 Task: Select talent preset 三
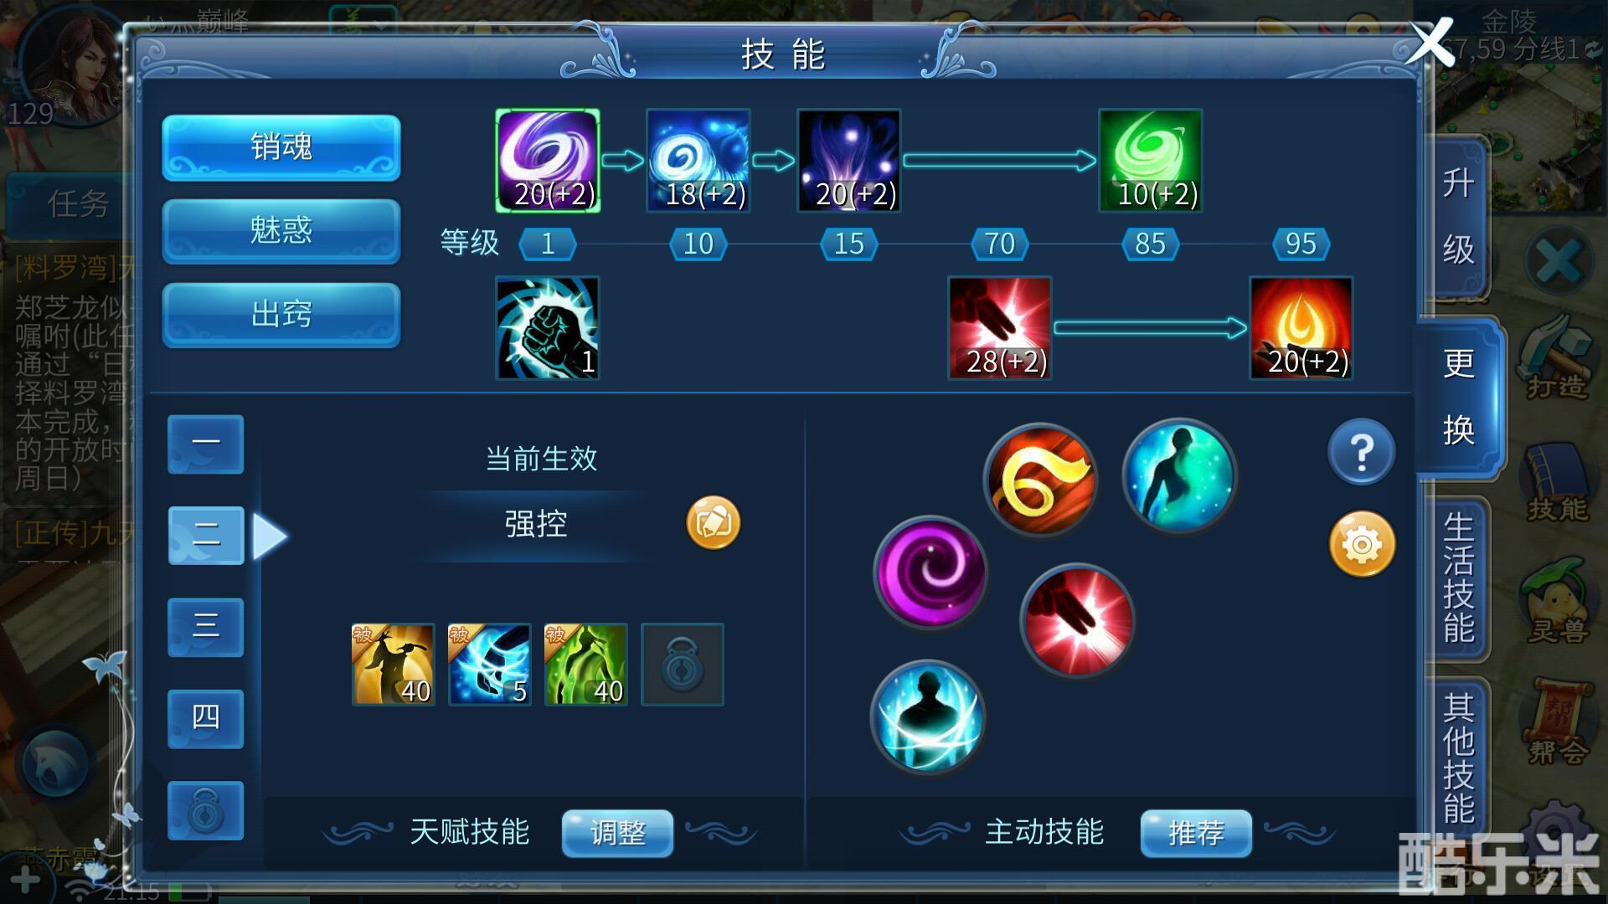(206, 627)
